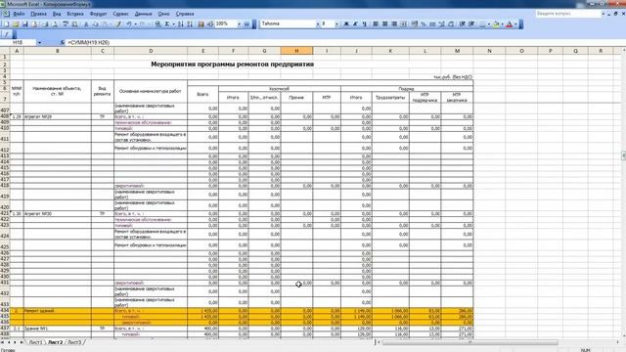Open the font size dropdown arrow
This screenshot has width=626, height=352.
tap(336, 24)
